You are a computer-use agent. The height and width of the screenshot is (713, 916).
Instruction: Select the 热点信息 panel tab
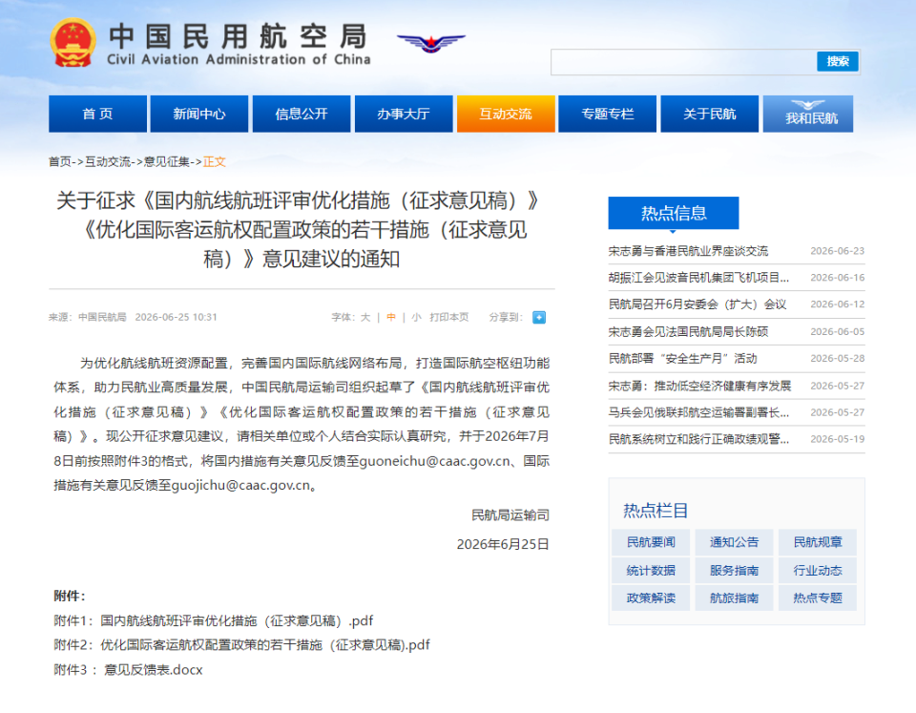674,213
